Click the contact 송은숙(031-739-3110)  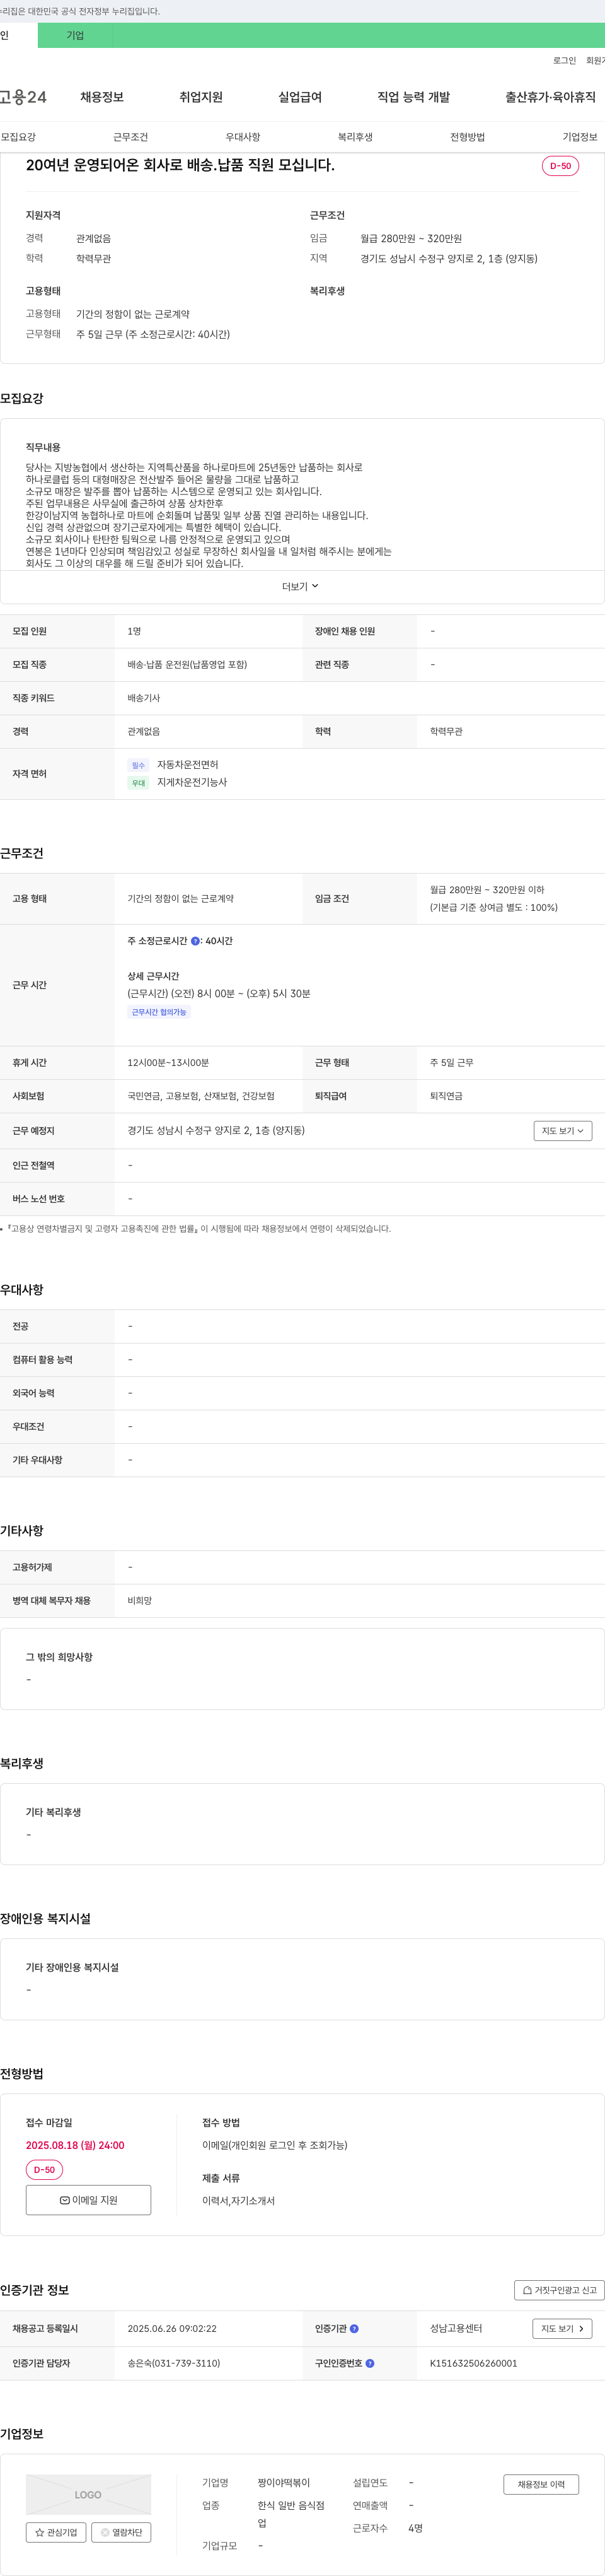[174, 2364]
